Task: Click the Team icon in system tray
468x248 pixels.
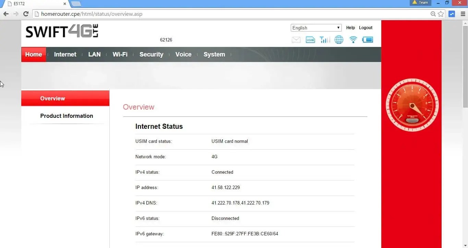Action: pyautogui.click(x=420, y=2)
